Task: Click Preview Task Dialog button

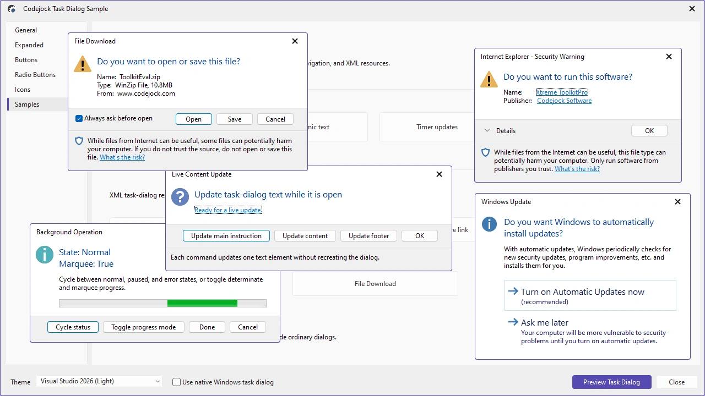Action: (612, 382)
